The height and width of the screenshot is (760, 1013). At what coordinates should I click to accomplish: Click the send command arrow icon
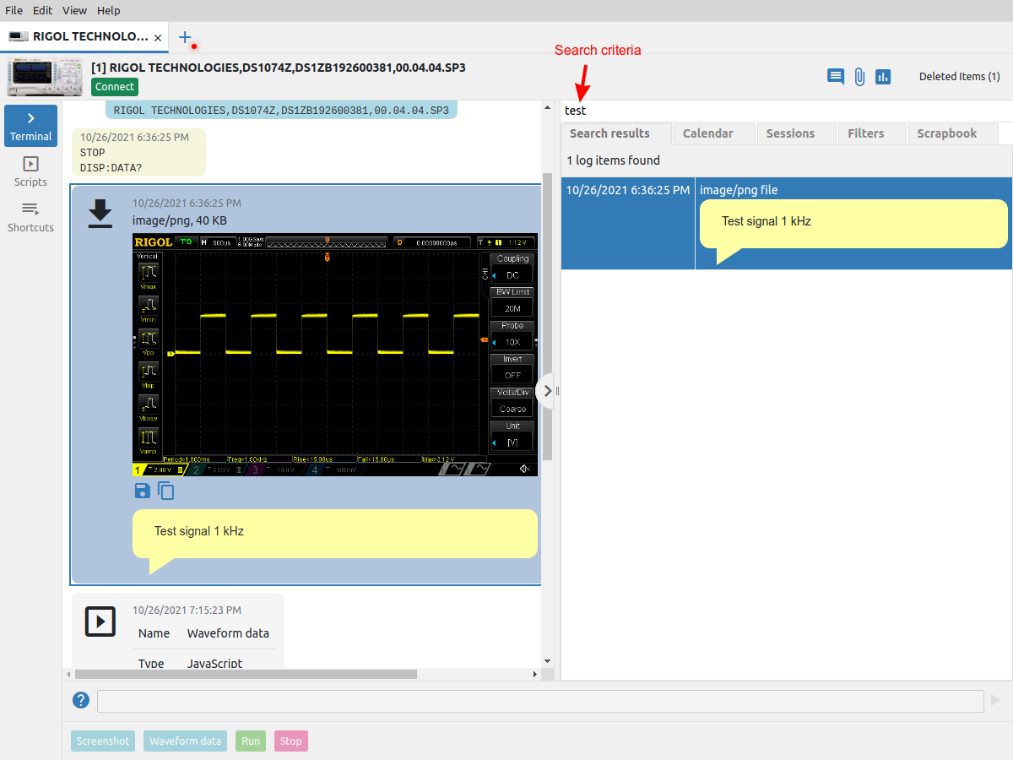[x=995, y=700]
